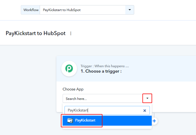Screen dimensions: 196x135
Task: Click the 'PayKickstart to HubSpot' page title
Action: coord(36,33)
